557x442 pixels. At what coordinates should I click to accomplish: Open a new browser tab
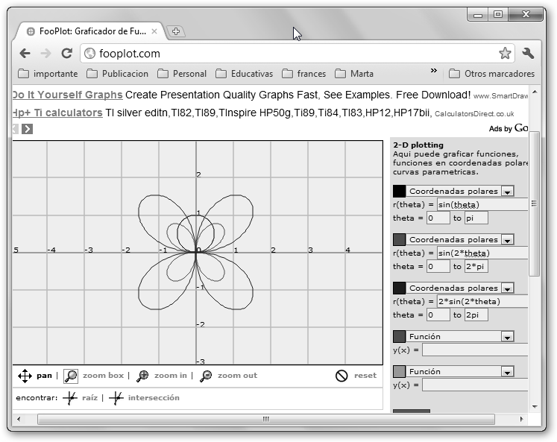click(x=176, y=31)
